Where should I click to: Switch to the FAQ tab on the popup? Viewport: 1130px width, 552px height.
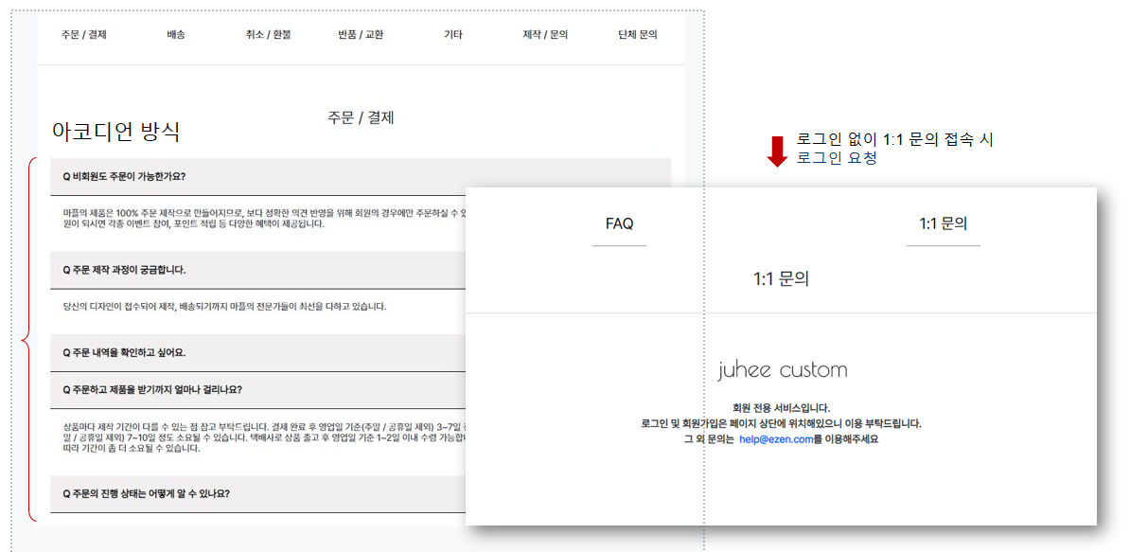(619, 224)
